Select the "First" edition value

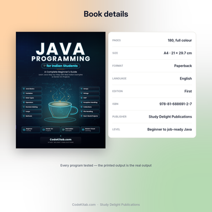point(188,91)
